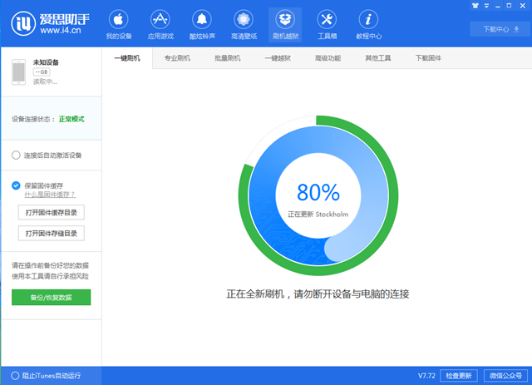Click the unknown device phone thumbnail

[x=20, y=72]
